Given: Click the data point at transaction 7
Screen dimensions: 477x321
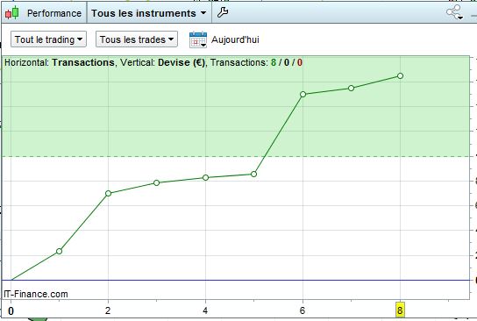Looking at the screenshot, I should pos(351,89).
